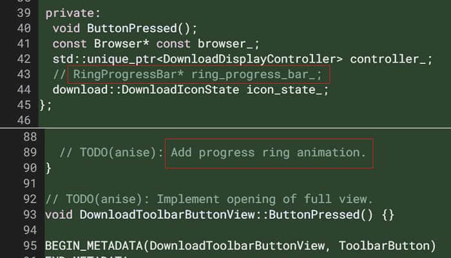Image resolution: width=451 pixels, height=258 pixels.
Task: Click the 'icon_state_' member variable
Action: 284,90
